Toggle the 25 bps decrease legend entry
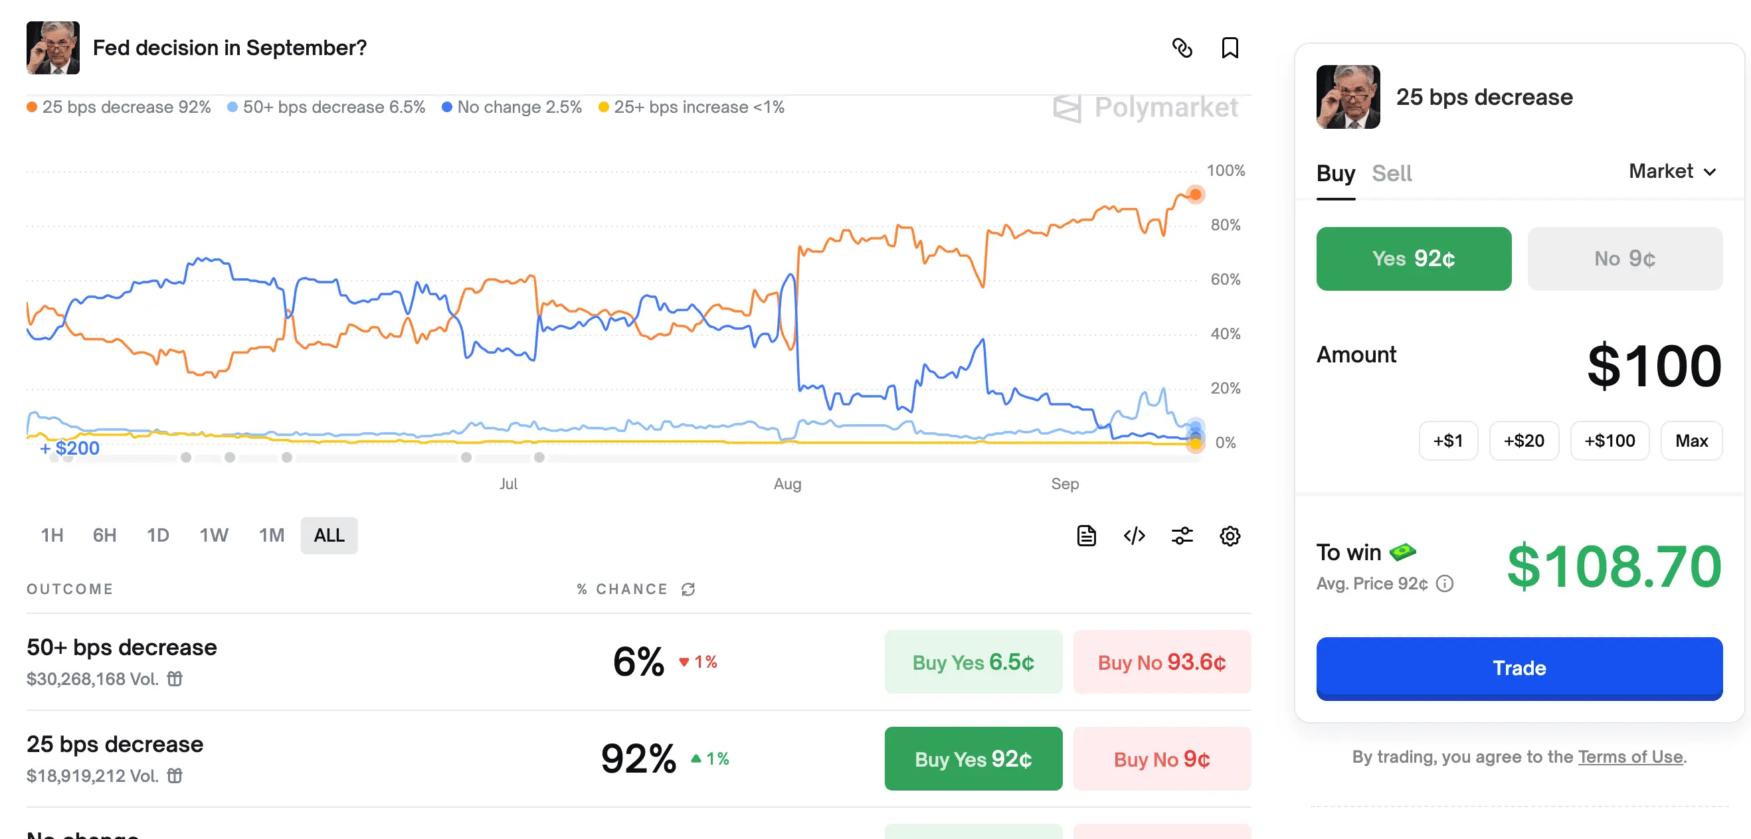This screenshot has height=839, width=1751. point(119,108)
